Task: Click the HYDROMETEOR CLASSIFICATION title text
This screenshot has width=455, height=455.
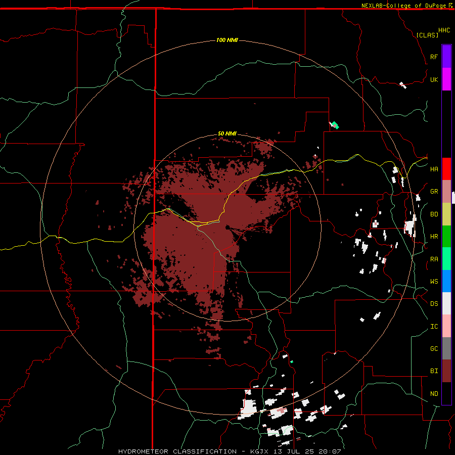Action: coord(177,451)
